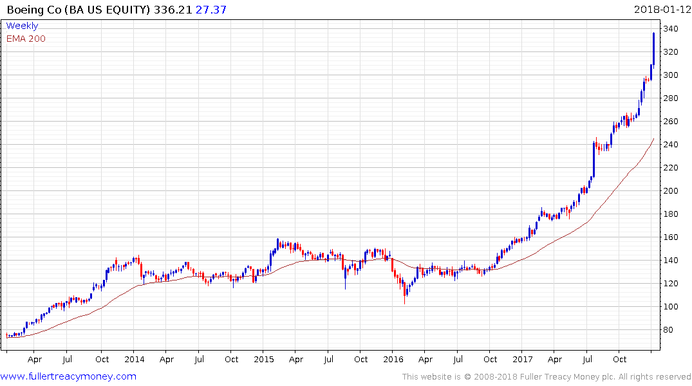Click the 260 price axis label

[671, 122]
